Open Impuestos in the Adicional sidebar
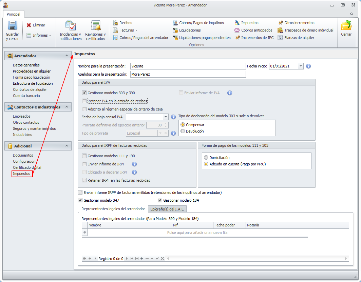Screen dimensions: 361x282 coord(22,174)
